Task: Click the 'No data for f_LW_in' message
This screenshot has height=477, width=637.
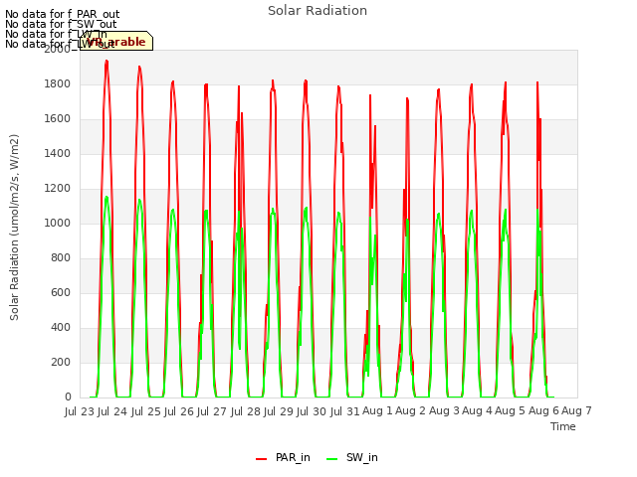Action: [56, 34]
